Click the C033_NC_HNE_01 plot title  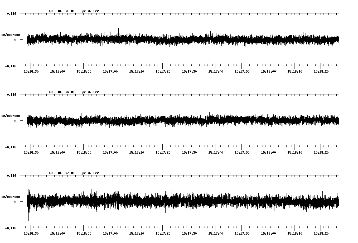62,11
